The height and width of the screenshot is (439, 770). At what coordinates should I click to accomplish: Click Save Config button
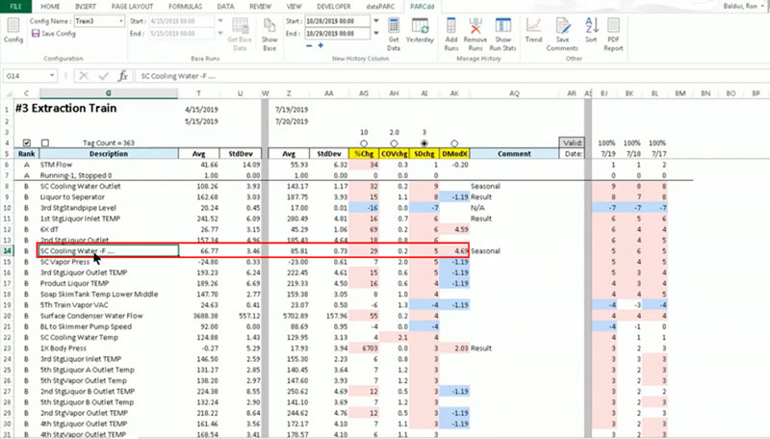[x=54, y=34]
